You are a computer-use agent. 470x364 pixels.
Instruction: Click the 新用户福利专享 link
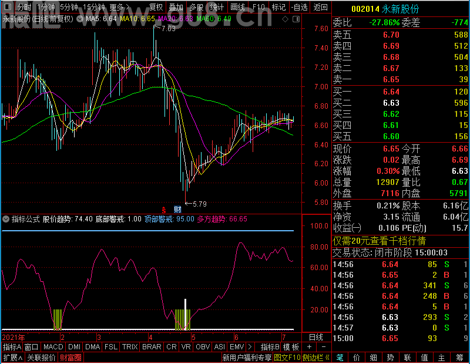click(247, 358)
